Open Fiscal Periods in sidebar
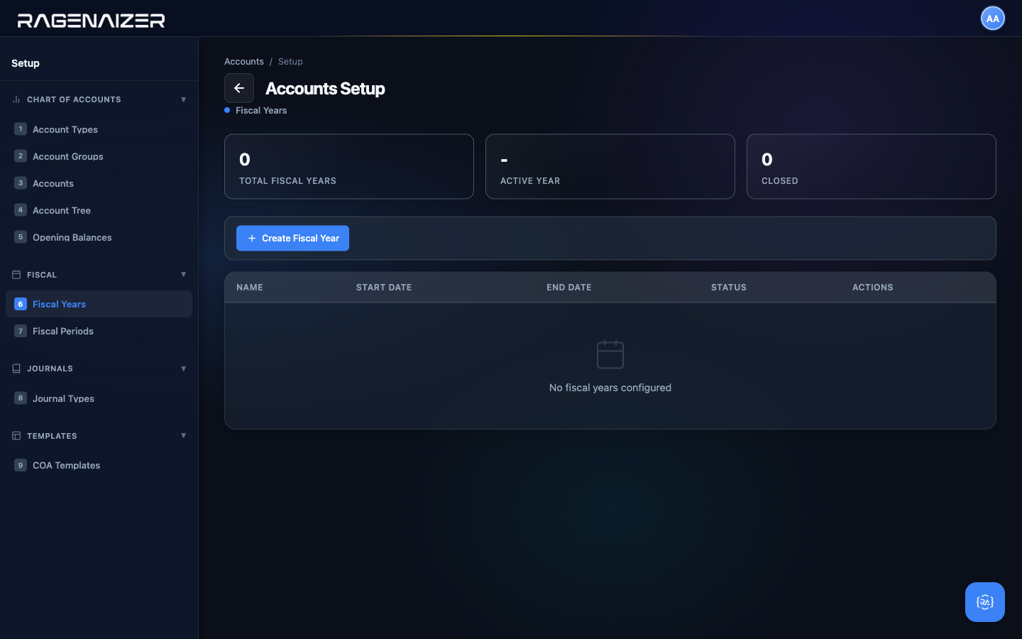The height and width of the screenshot is (639, 1022). (x=99, y=331)
